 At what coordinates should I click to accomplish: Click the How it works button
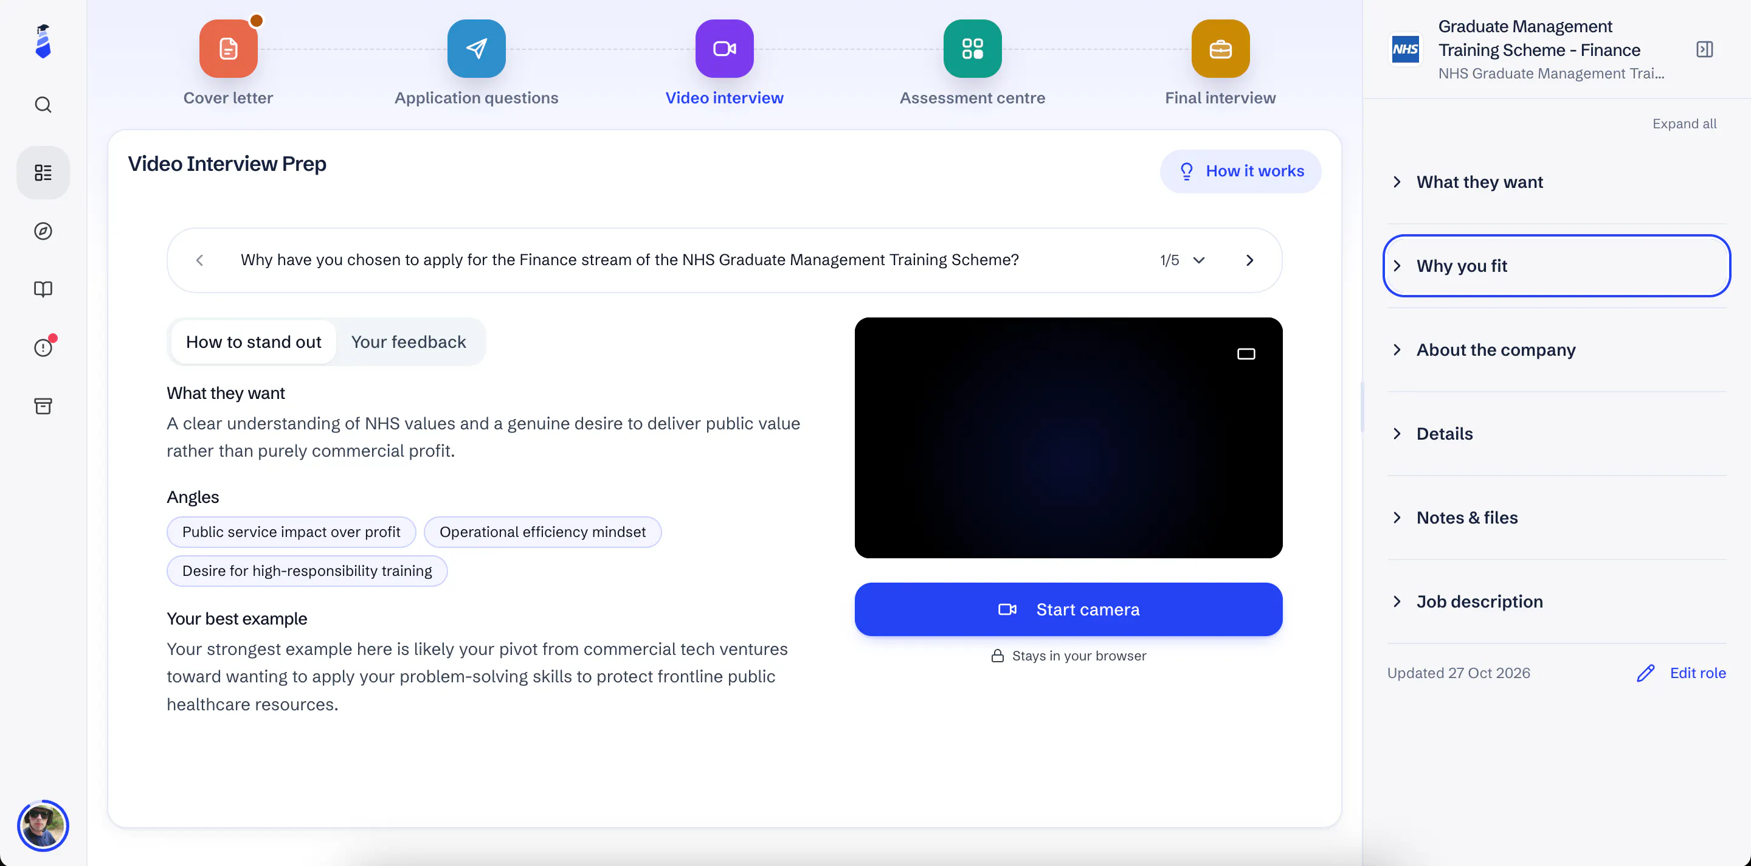pyautogui.click(x=1240, y=171)
